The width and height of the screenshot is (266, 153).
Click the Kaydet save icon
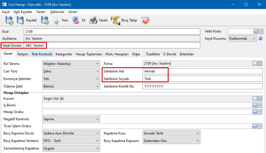click(20, 20)
